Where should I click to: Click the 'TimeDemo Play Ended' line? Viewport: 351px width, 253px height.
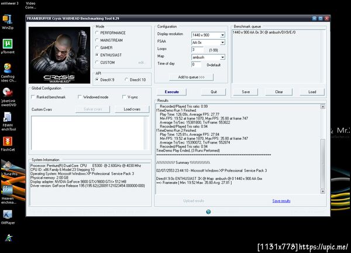188,151
